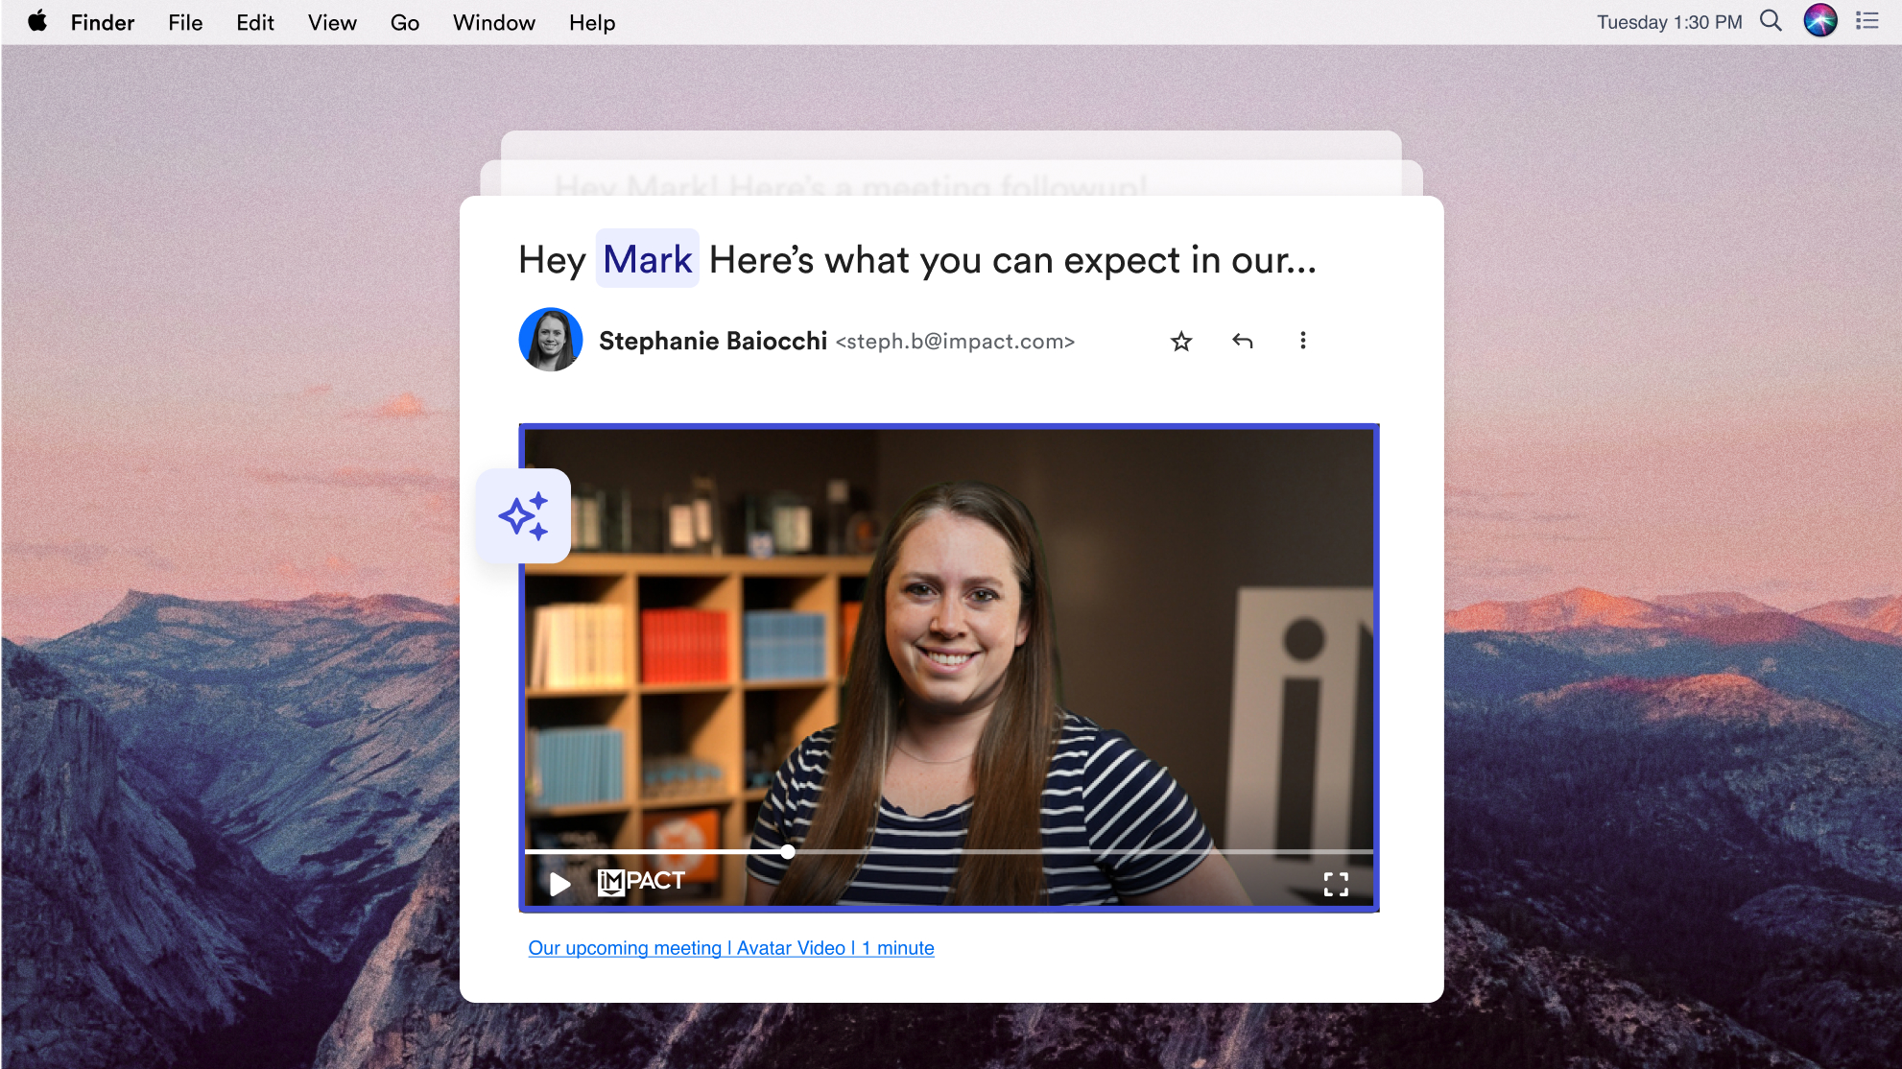The width and height of the screenshot is (1902, 1069).
Task: Click the highlighted 'Mark' name tag
Action: tap(647, 259)
